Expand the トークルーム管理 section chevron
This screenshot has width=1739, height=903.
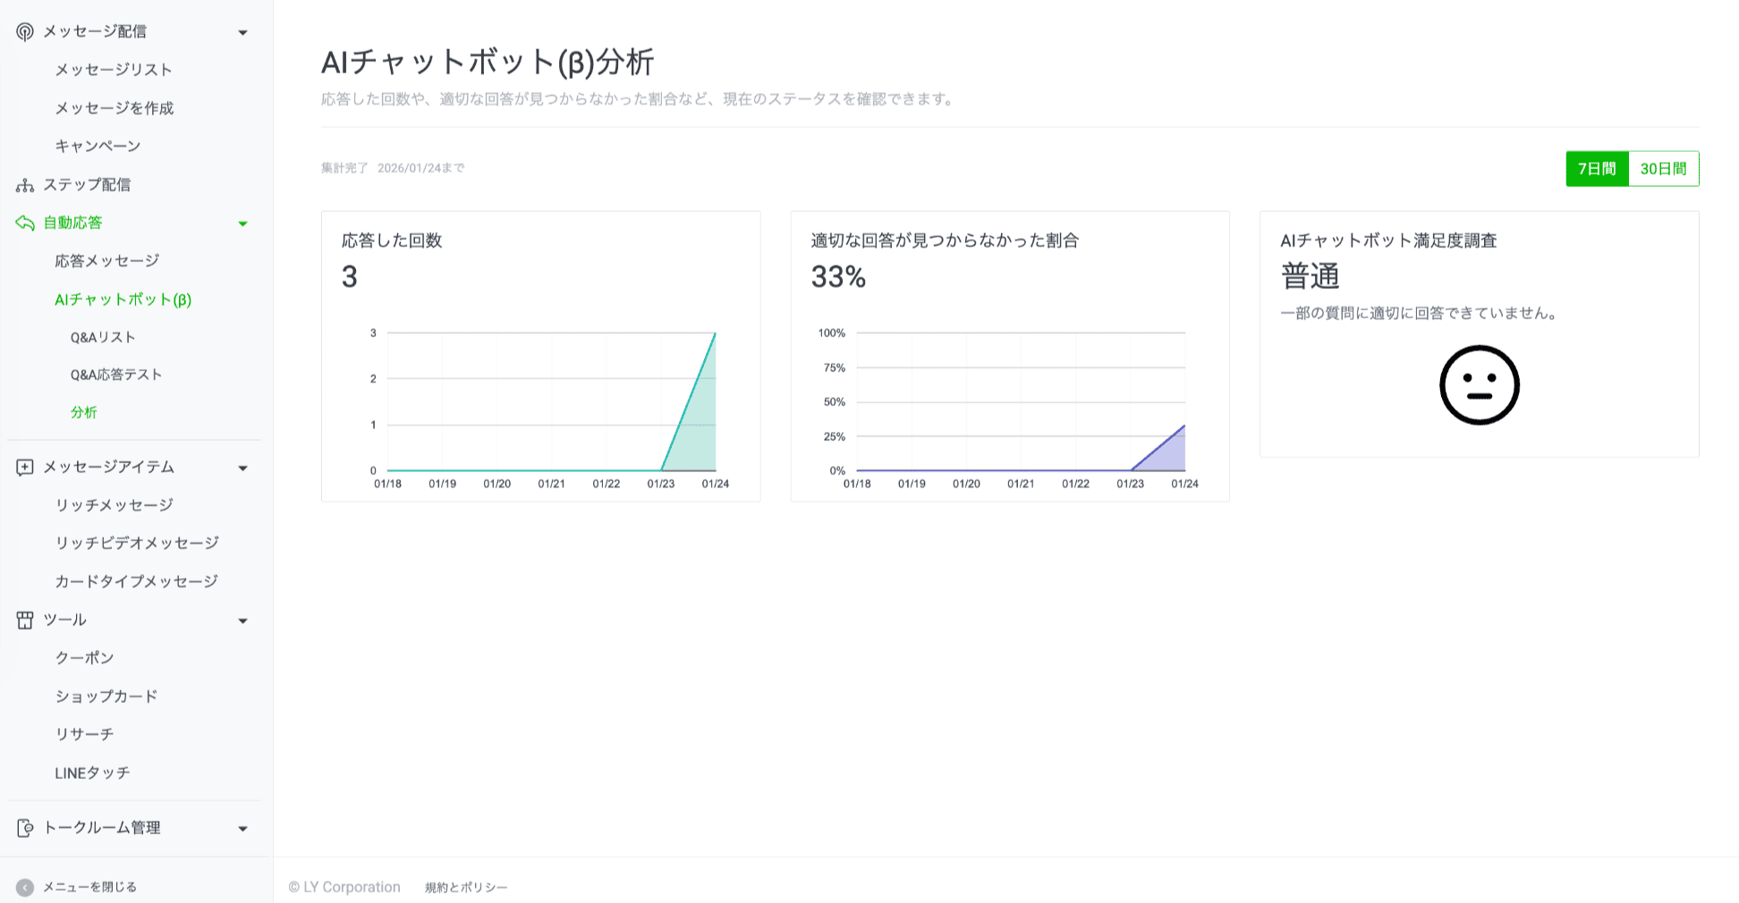[242, 828]
